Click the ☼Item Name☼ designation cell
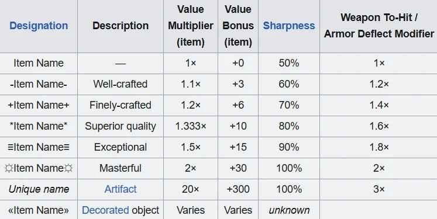The width and height of the screenshot is (437, 219). [39, 168]
